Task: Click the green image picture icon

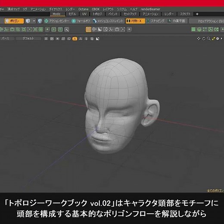Action: pos(211,29)
